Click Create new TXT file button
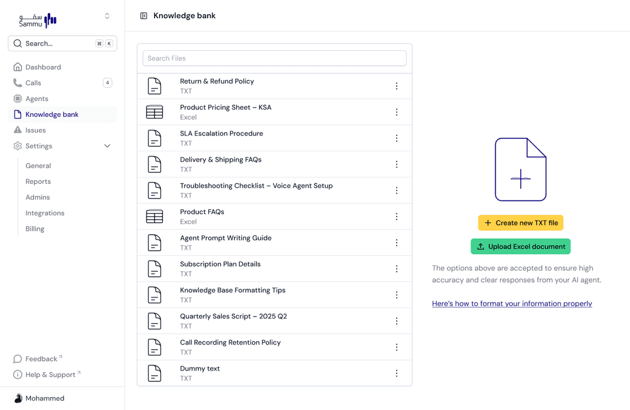The width and height of the screenshot is (630, 410). tap(520, 223)
